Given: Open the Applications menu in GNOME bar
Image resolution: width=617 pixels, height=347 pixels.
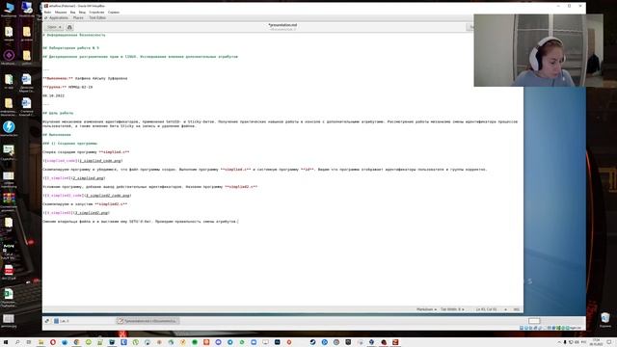Looking at the screenshot, I should (59, 17).
